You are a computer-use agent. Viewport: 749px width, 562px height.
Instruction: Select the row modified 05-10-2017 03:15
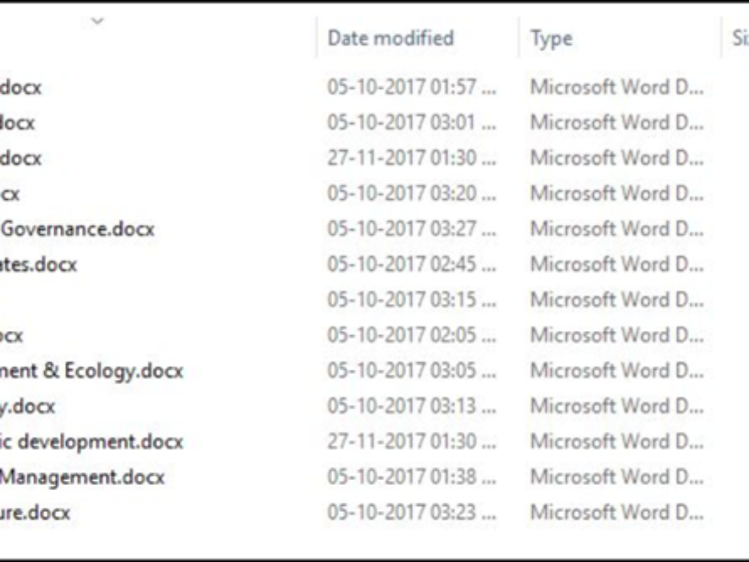[411, 300]
